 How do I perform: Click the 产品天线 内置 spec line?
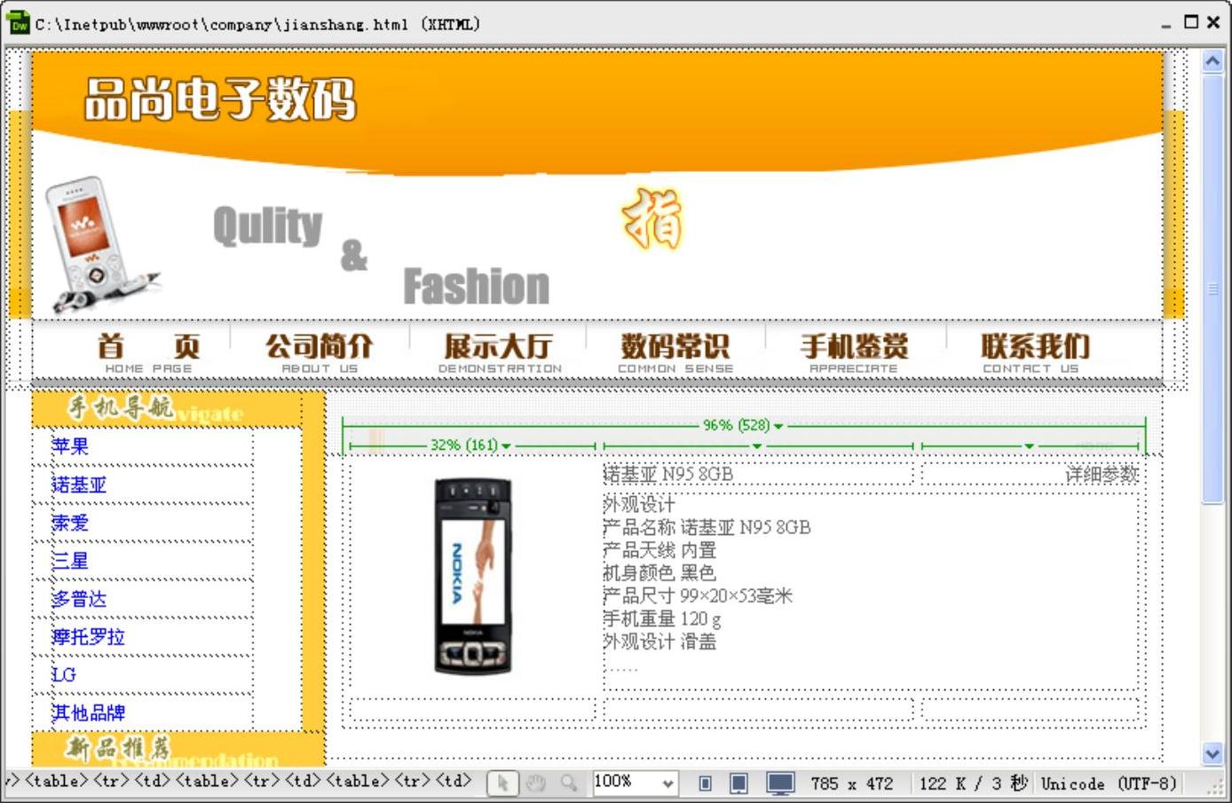pos(659,550)
